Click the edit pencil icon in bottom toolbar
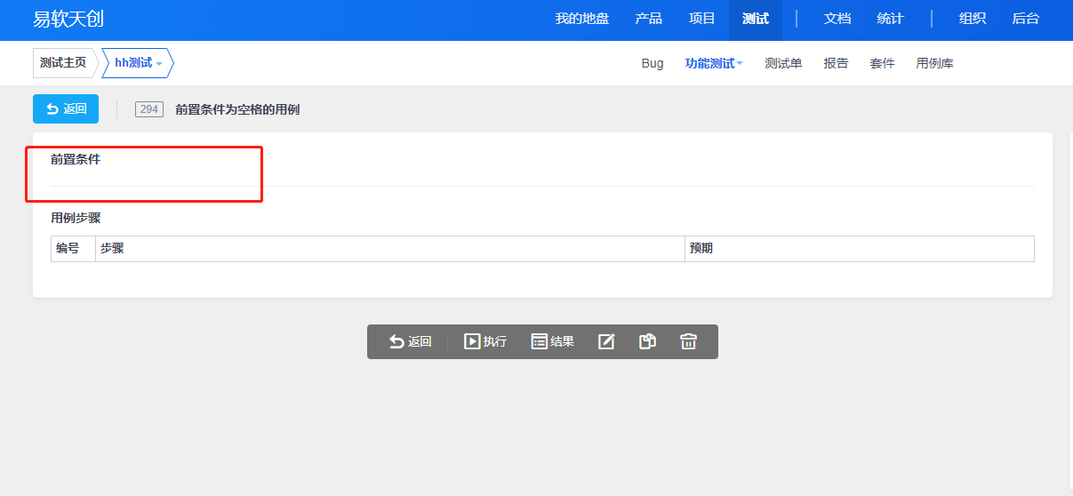 [x=606, y=341]
